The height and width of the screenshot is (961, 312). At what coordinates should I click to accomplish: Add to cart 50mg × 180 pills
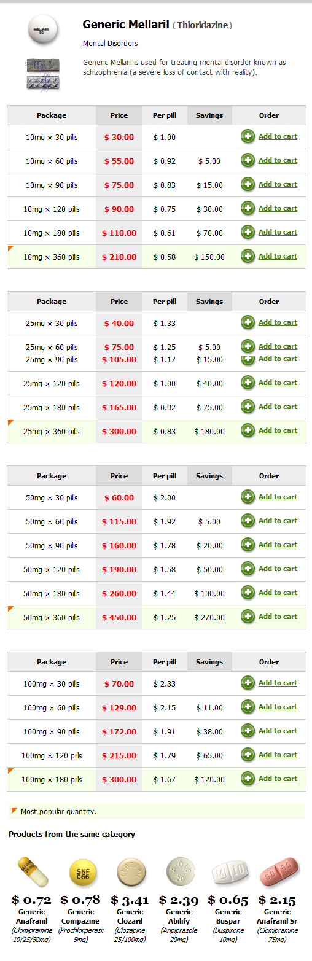pyautogui.click(x=278, y=593)
